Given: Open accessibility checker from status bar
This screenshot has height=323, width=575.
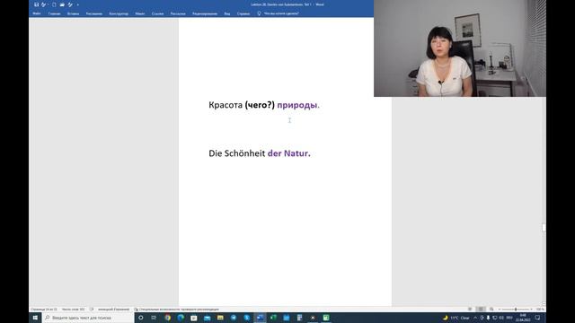Looking at the screenshot, I should click(177, 310).
